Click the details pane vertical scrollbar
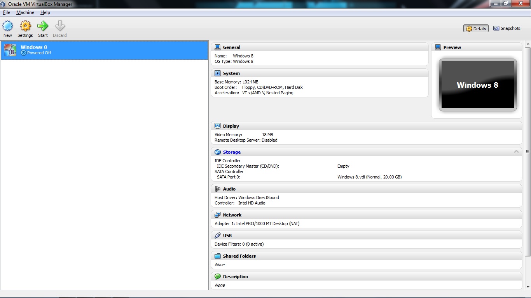 pos(528,152)
